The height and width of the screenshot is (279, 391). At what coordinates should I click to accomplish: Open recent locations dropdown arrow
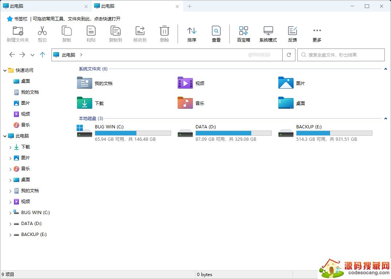[32, 55]
